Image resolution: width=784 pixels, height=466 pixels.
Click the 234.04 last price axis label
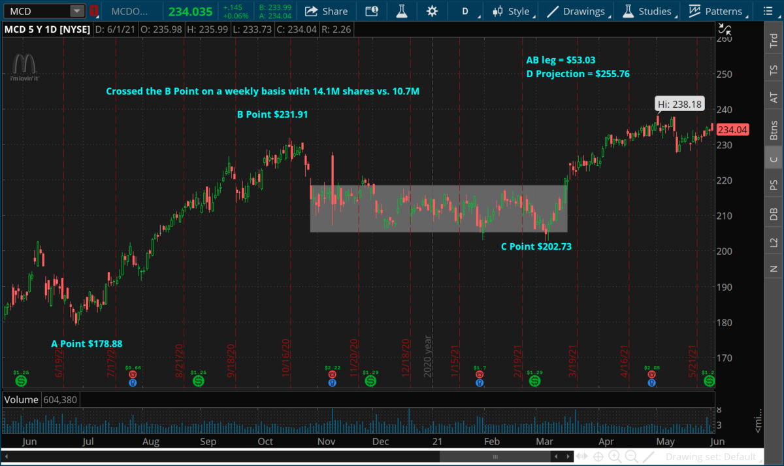point(732,130)
